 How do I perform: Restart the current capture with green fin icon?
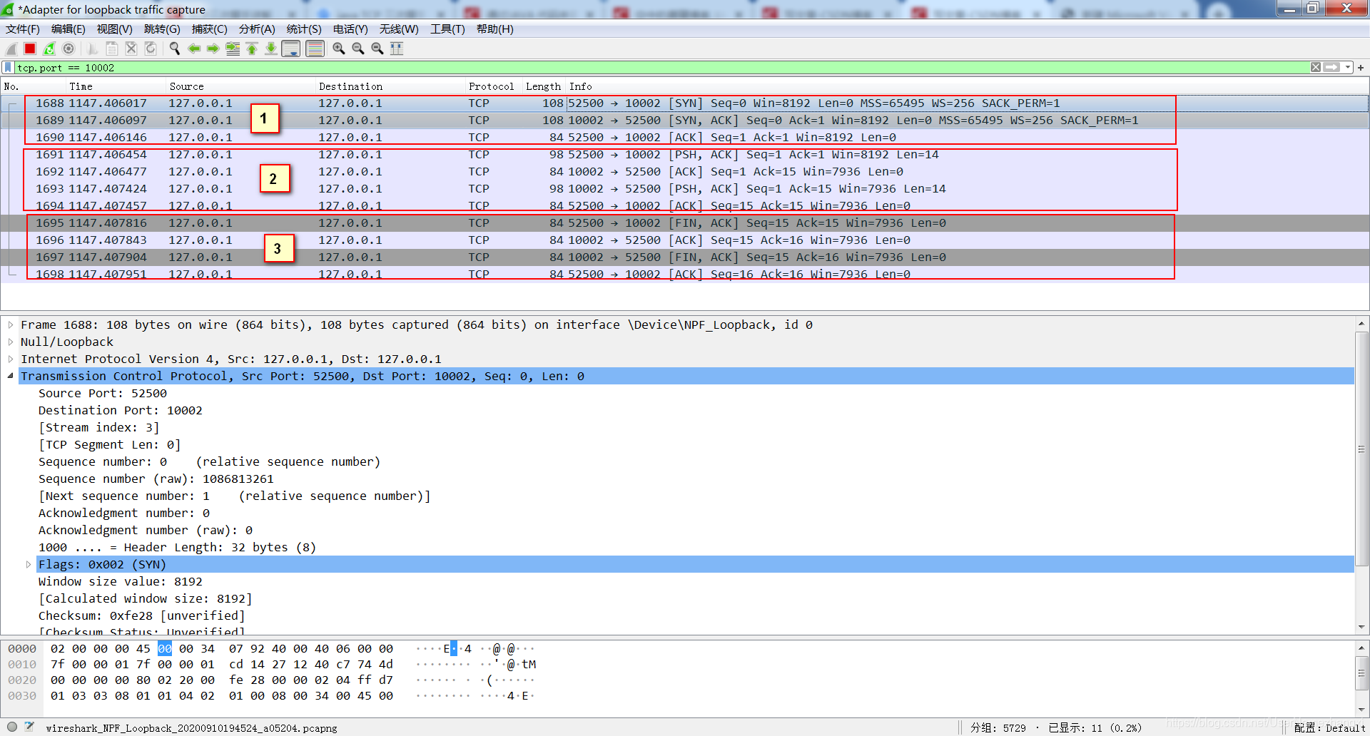click(x=49, y=48)
